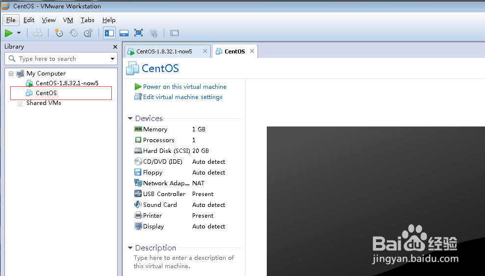Click the Printer device icon
Viewport: 485px width, 276px height.
click(x=138, y=215)
